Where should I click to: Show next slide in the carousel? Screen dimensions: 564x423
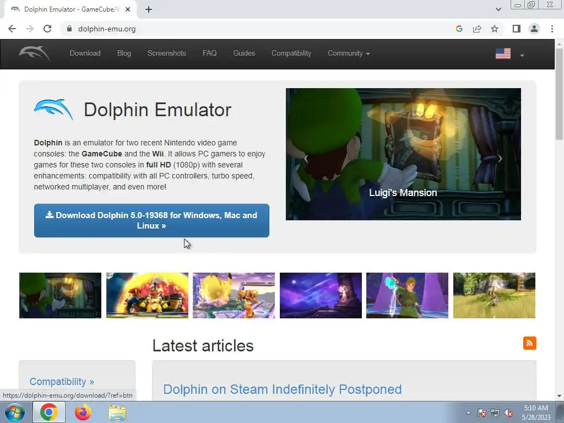click(500, 159)
